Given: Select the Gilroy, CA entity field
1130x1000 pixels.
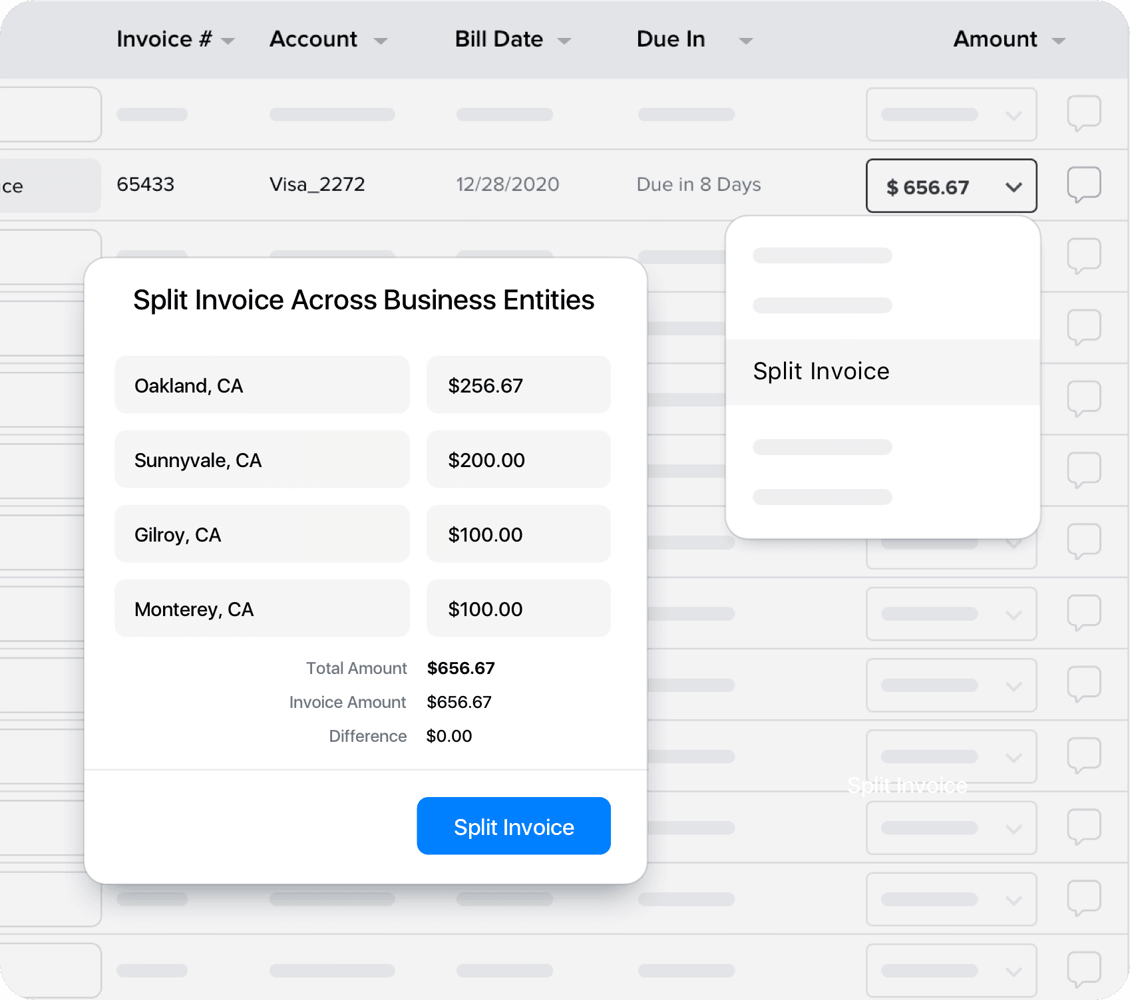Looking at the screenshot, I should [x=262, y=534].
